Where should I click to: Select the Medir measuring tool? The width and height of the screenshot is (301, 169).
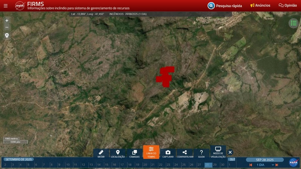coord(101,152)
